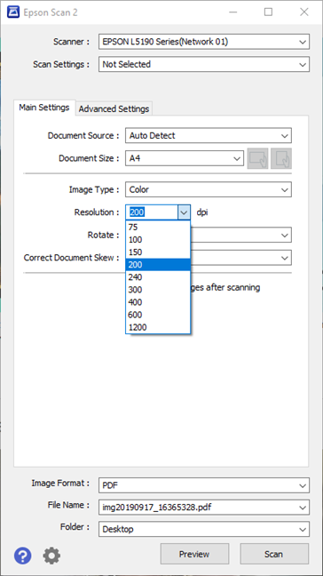Expand the Document Source combo box

(x=209, y=135)
